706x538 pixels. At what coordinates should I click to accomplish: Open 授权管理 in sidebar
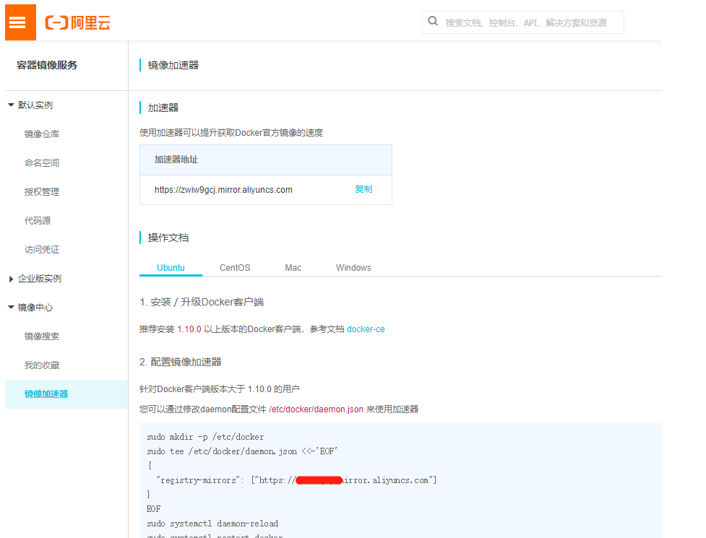(42, 191)
